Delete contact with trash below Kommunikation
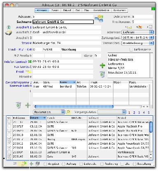160x173 pixels. tap(18, 105)
